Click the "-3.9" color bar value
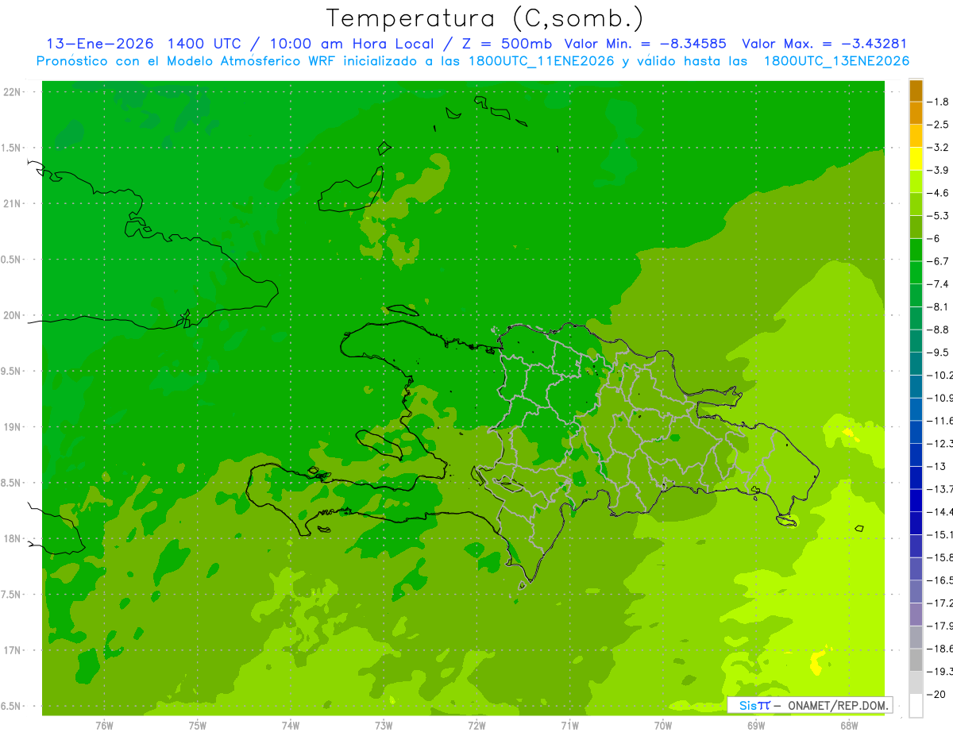Image resolution: width=953 pixels, height=736 pixels. click(x=938, y=170)
